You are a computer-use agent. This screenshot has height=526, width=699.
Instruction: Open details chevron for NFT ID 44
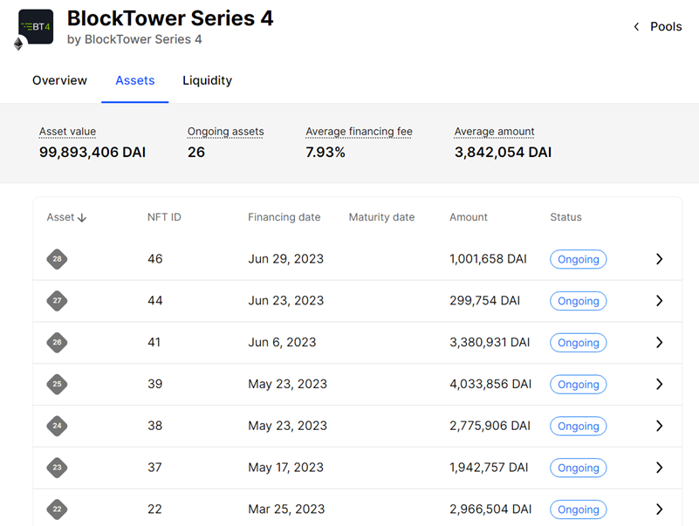pyautogui.click(x=660, y=300)
